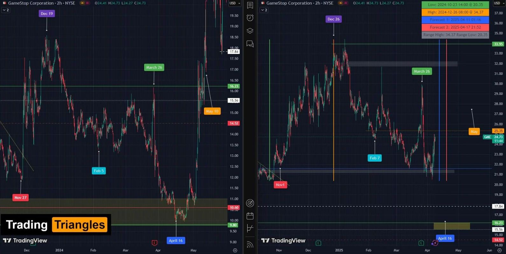
Task: Select the Feb 7 label
Action: 375,158
